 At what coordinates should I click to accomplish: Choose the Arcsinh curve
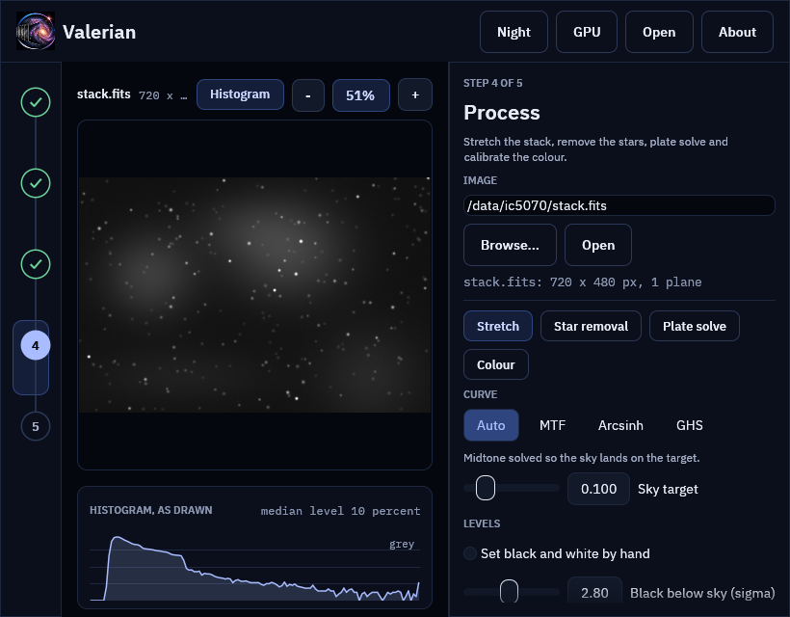(620, 425)
